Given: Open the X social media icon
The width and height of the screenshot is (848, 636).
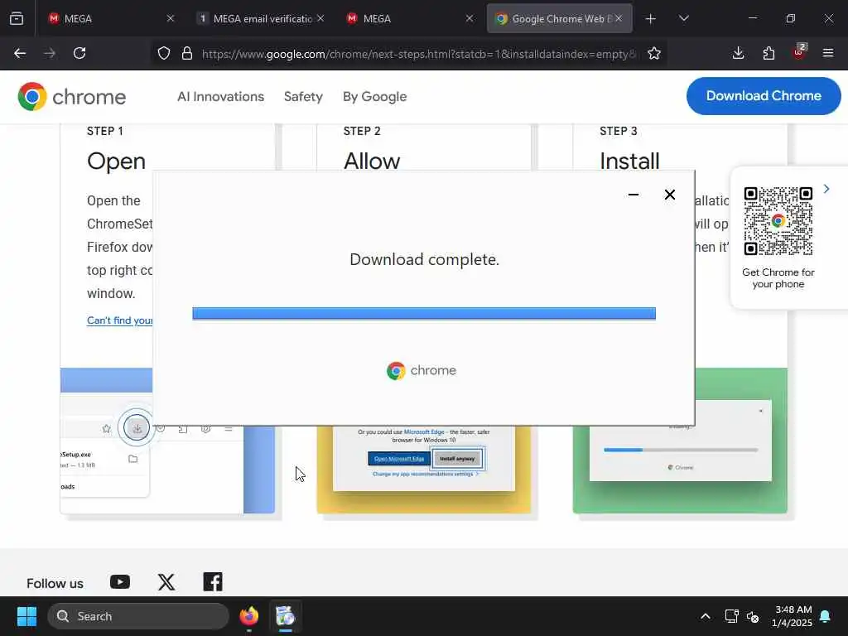Looking at the screenshot, I should pos(166,582).
